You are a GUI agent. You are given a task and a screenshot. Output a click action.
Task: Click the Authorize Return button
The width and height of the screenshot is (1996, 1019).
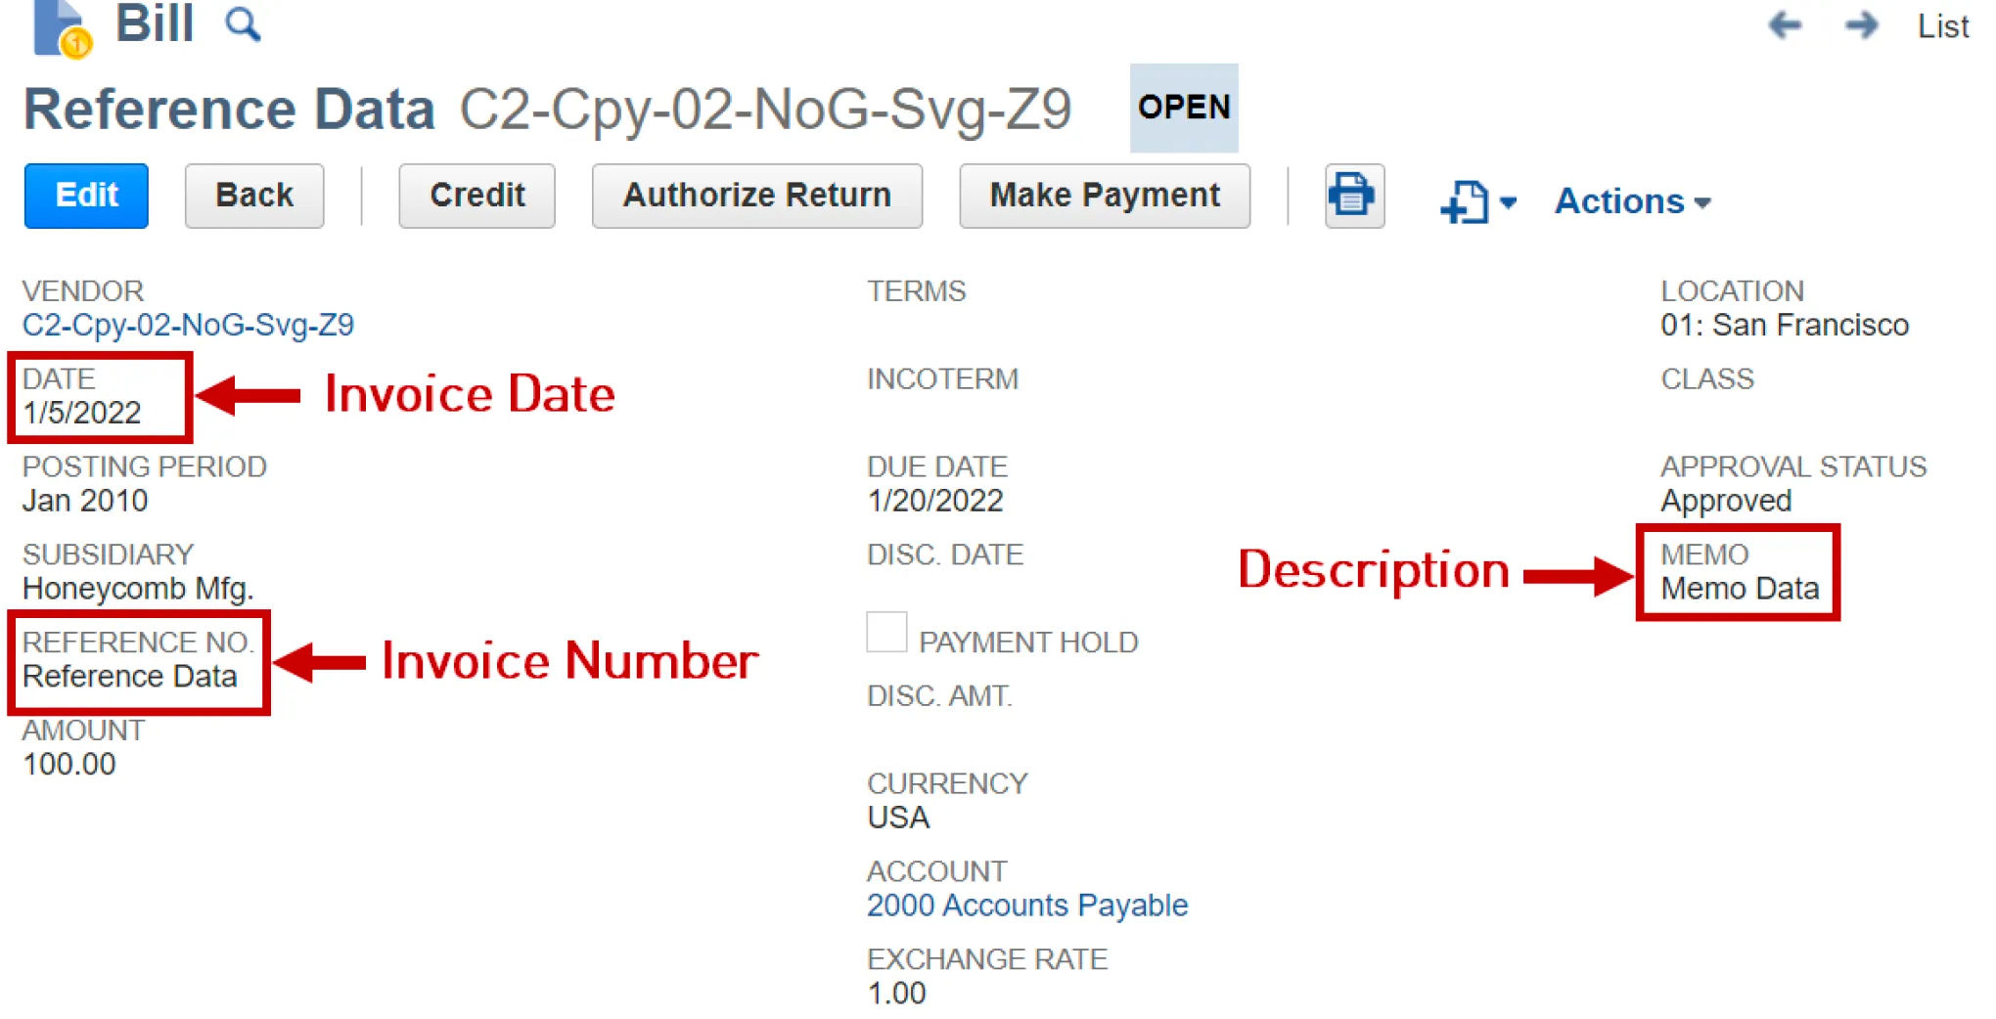(756, 196)
